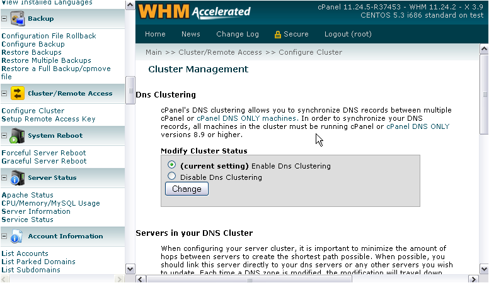This screenshot has width=489, height=283.
Task: Open Configure Cluster in sidebar
Action: click(33, 111)
